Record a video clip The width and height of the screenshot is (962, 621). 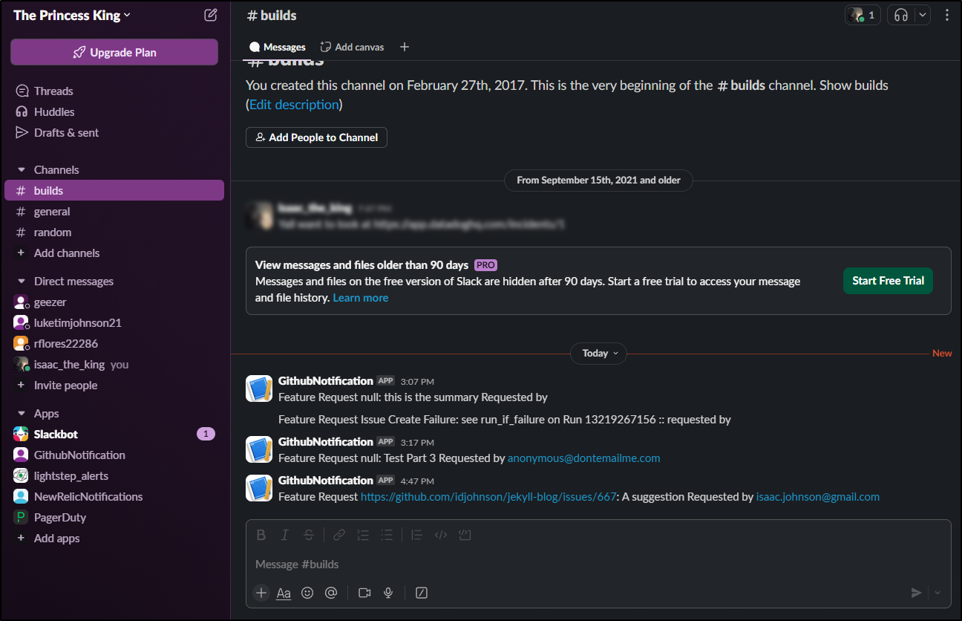(364, 593)
